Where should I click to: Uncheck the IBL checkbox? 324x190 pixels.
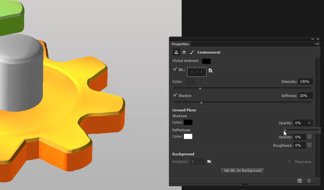175,70
